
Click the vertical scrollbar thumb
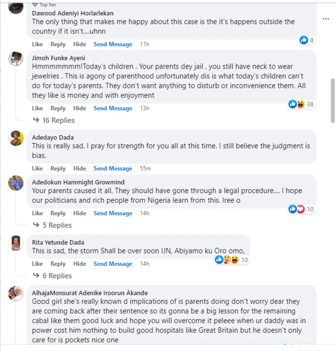point(332,100)
